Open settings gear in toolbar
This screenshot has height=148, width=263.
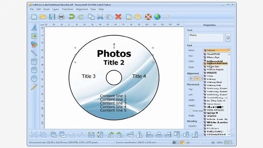(138, 17)
